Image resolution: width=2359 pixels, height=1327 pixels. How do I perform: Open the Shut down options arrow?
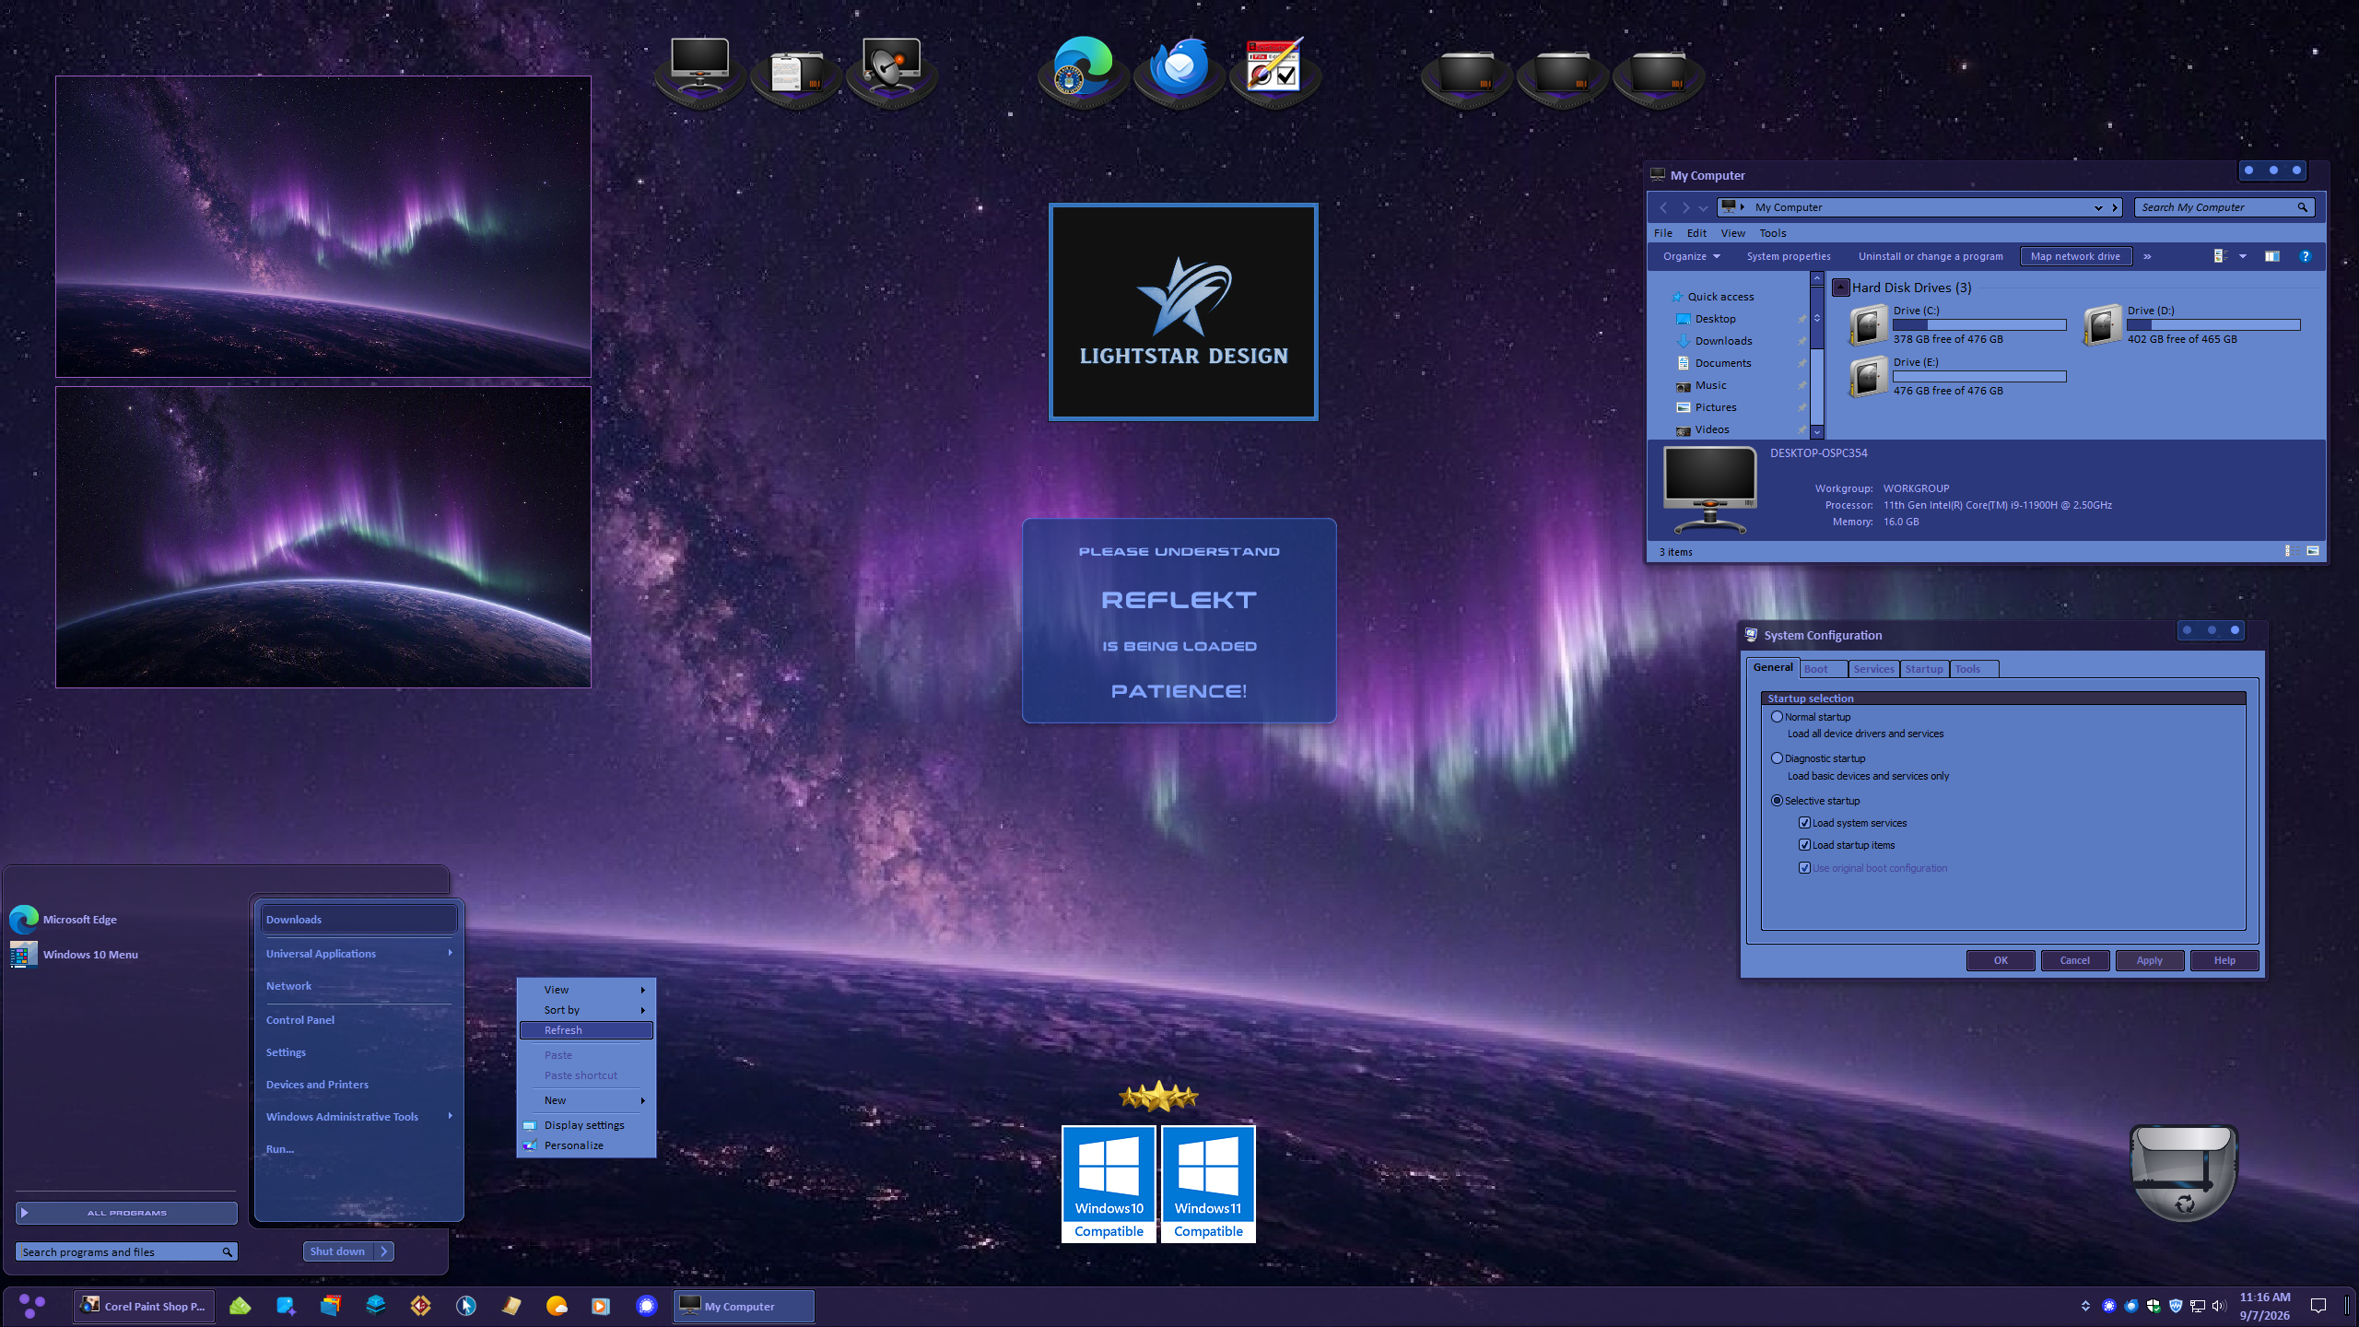pos(384,1251)
